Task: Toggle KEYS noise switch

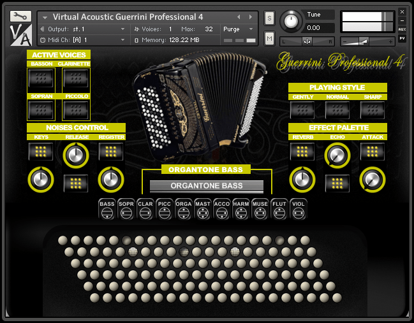Action: tap(41, 152)
